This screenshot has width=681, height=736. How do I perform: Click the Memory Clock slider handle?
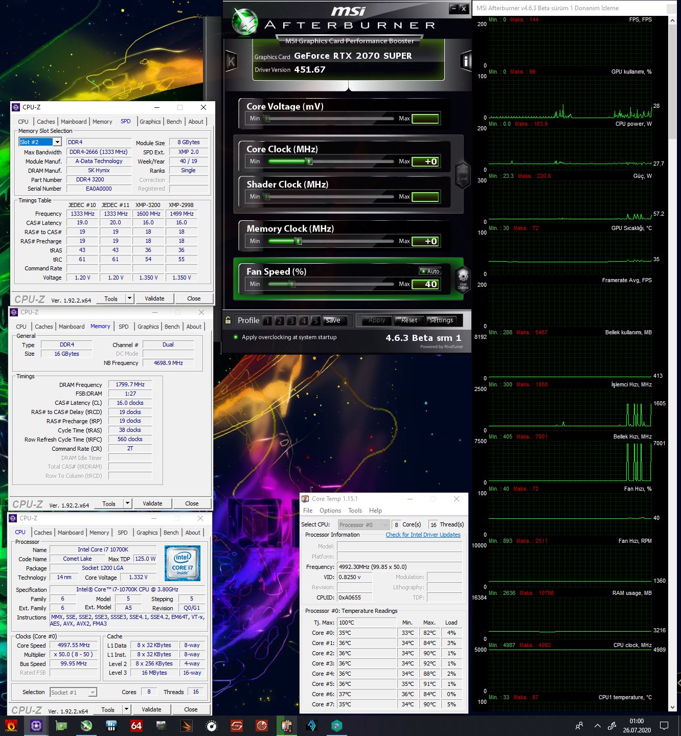[298, 241]
